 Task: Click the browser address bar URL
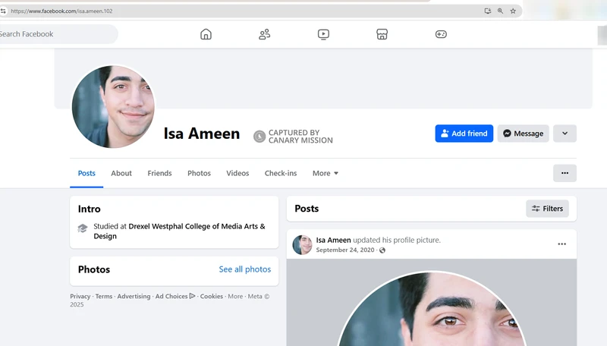coord(61,11)
